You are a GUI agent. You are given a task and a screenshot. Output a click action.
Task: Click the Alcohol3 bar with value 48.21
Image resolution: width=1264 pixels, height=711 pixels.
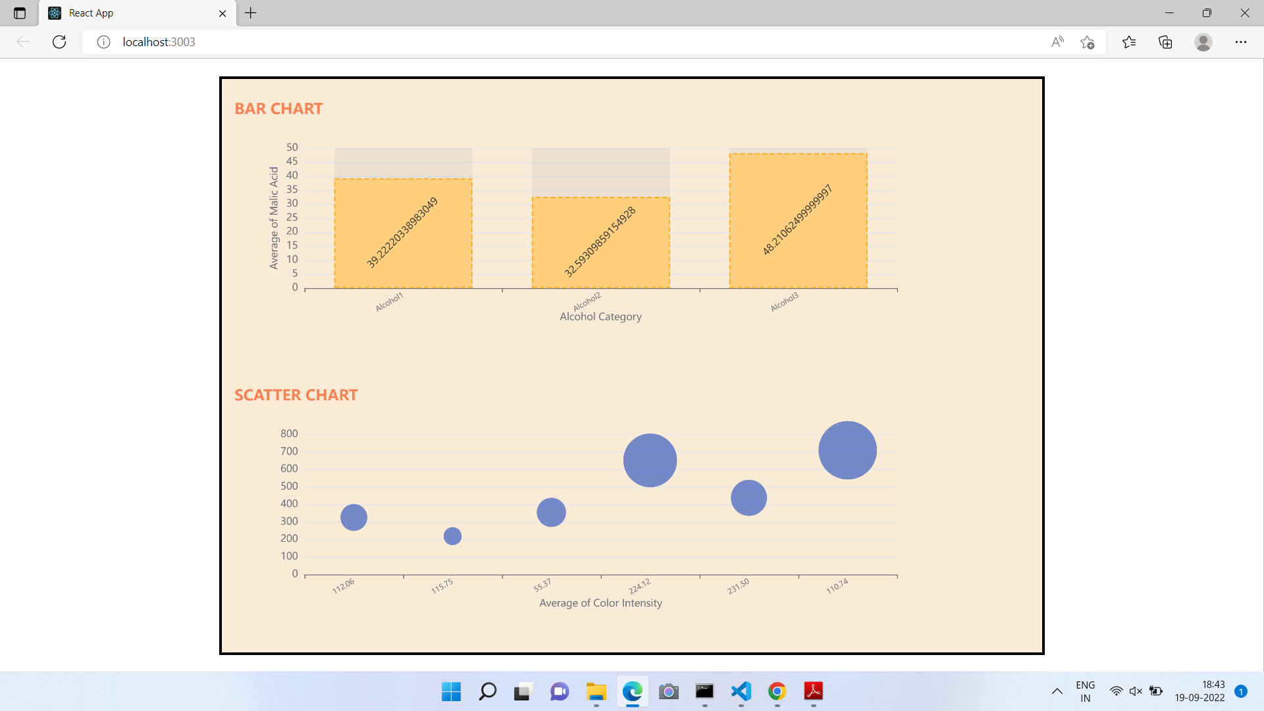[798, 221]
